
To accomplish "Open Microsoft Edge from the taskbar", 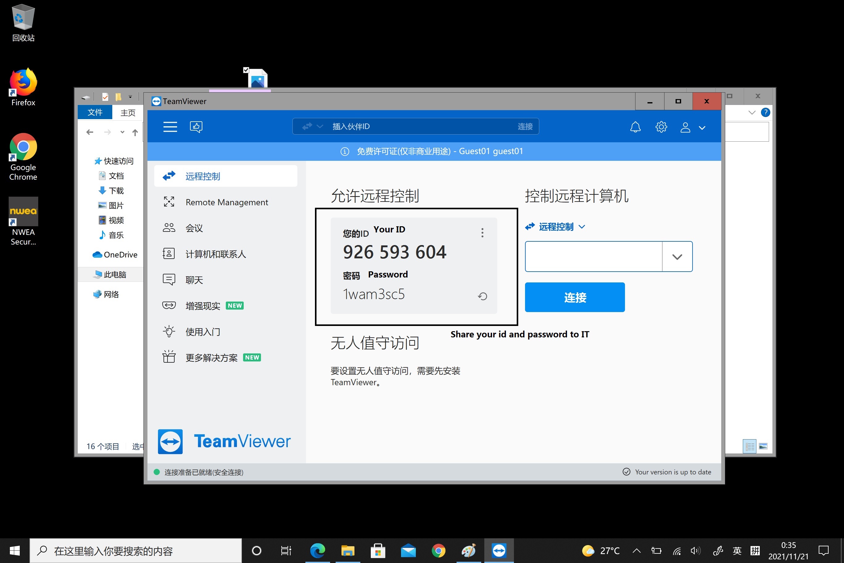I will (x=317, y=550).
